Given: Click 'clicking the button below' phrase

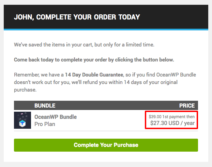Looking at the screenshot, I should [x=145, y=60].
